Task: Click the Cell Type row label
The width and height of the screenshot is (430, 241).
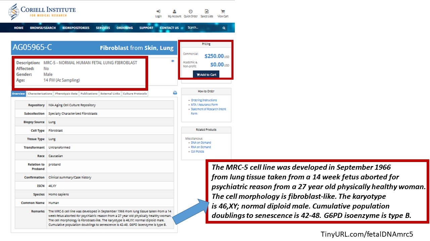Action: (38, 131)
